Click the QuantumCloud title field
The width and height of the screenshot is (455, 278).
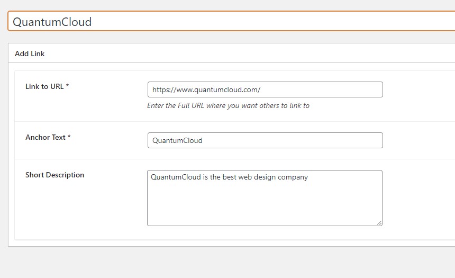point(231,21)
